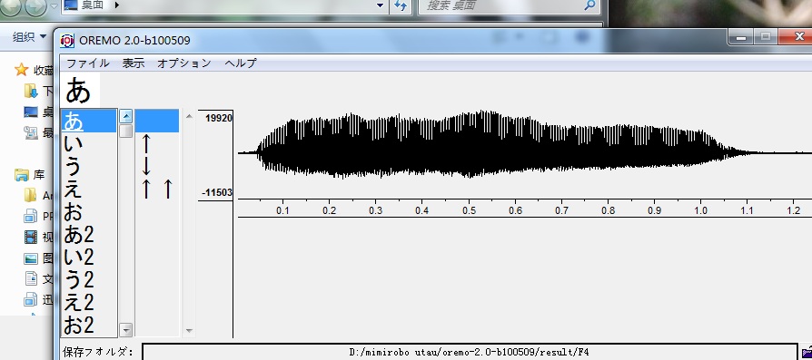The width and height of the screenshot is (812, 360).
Task: Click the Explorer search magnifier icon
Action: click(589, 5)
